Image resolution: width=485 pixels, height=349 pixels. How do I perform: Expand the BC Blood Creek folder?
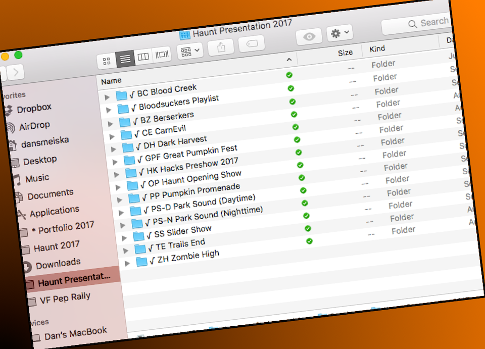pos(107,97)
